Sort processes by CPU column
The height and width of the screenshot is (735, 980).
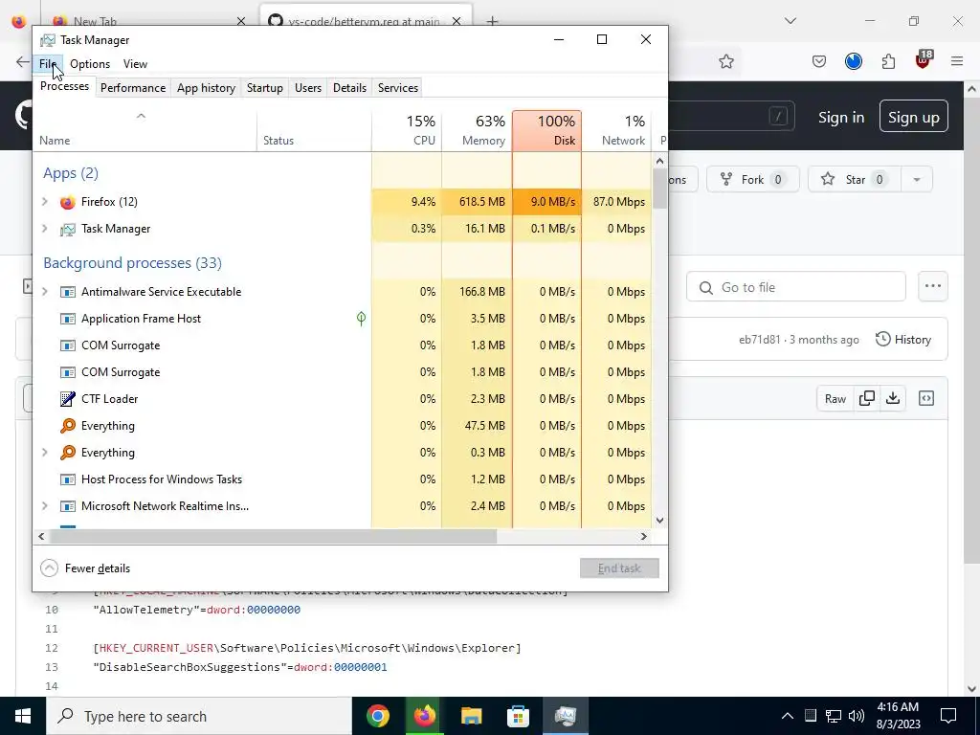point(407,130)
